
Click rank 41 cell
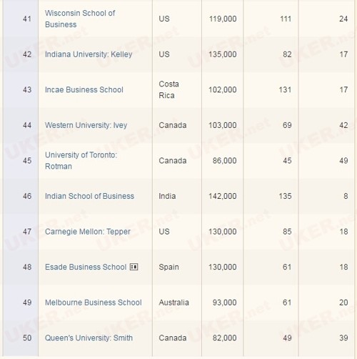pos(21,19)
